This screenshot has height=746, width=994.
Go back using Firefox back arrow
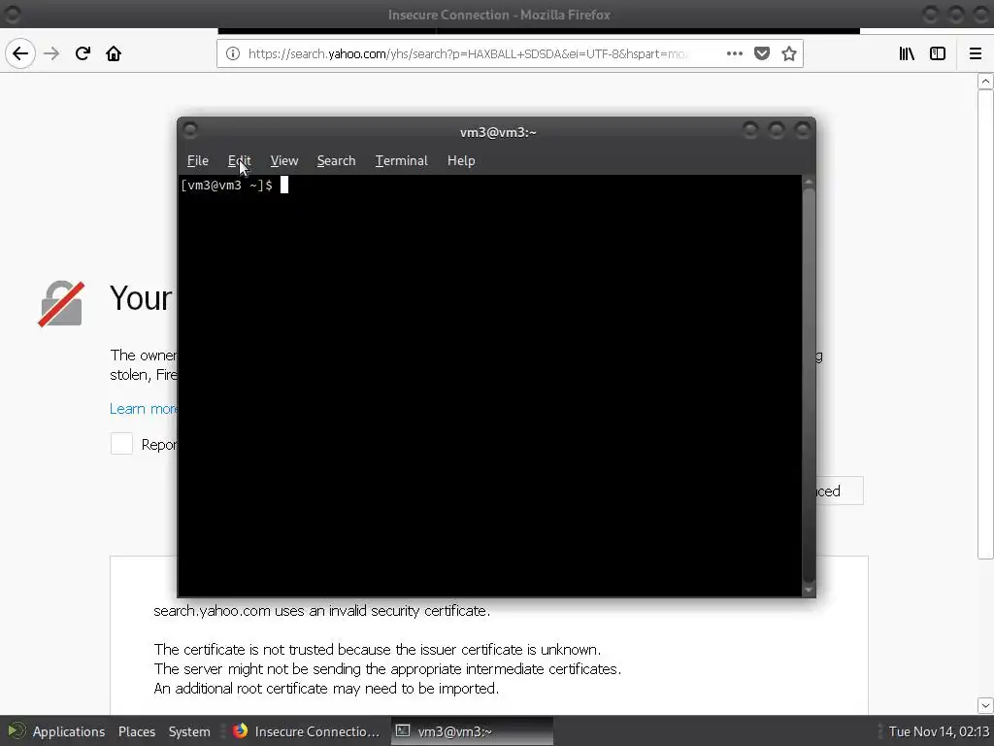coord(20,53)
